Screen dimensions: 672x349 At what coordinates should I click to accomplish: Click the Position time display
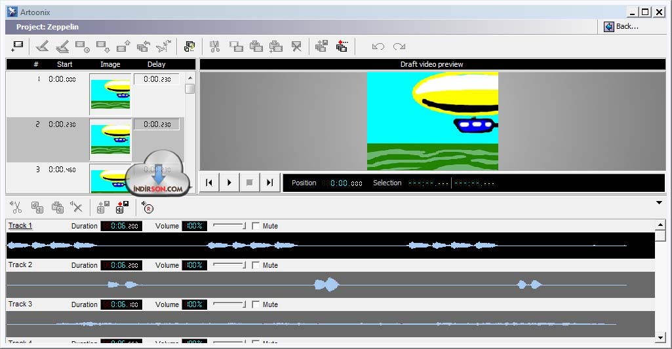point(342,183)
